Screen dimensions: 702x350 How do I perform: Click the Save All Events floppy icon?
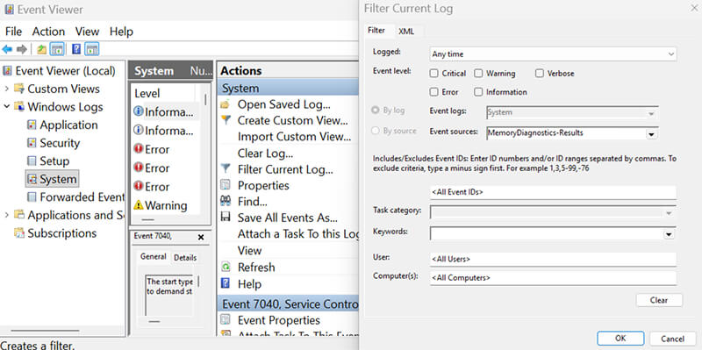(x=226, y=218)
